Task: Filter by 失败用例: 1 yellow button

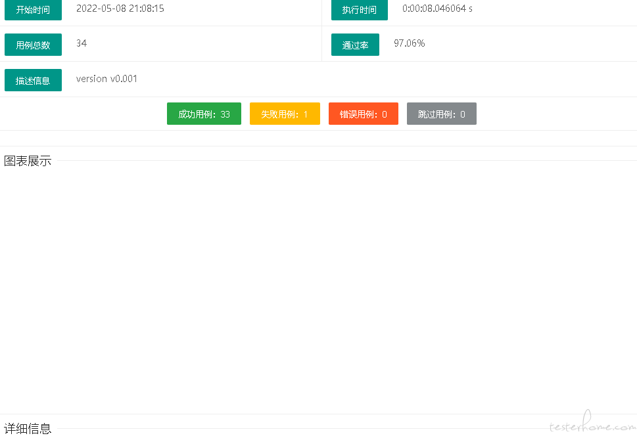Action: 285,114
